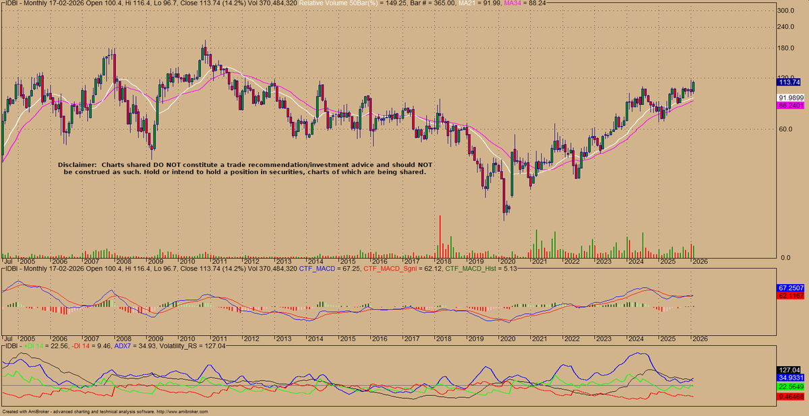Click 'IDBI - Monthly 17-02-2026' title in the price pane

(45, 4)
